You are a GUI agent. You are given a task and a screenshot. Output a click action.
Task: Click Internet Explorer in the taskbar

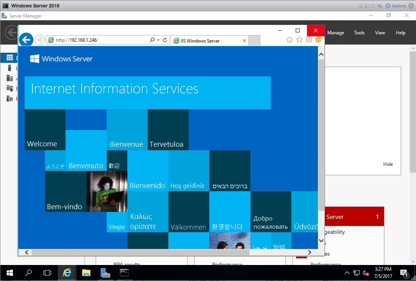click(67, 273)
